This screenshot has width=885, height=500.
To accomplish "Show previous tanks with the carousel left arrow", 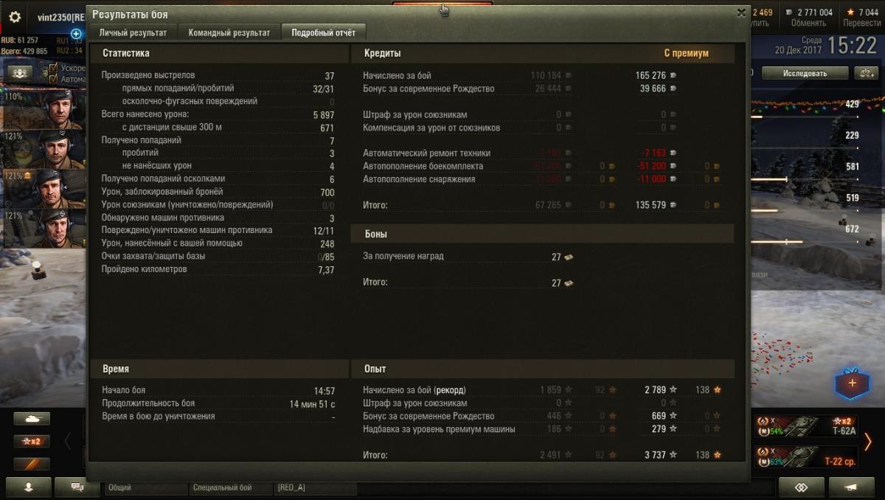I will [x=68, y=441].
